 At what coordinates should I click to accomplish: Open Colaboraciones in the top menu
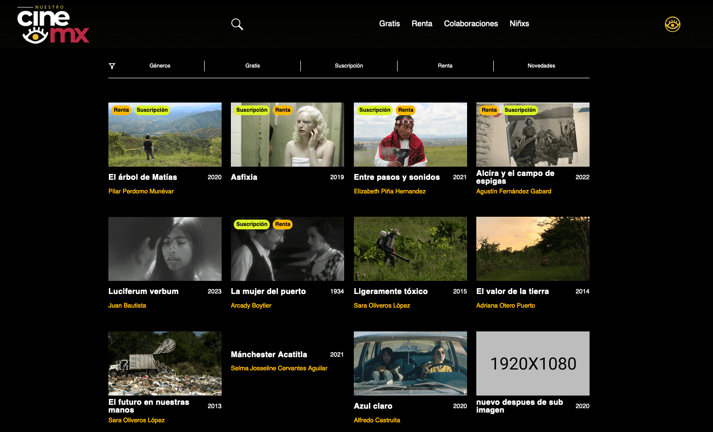click(x=470, y=24)
